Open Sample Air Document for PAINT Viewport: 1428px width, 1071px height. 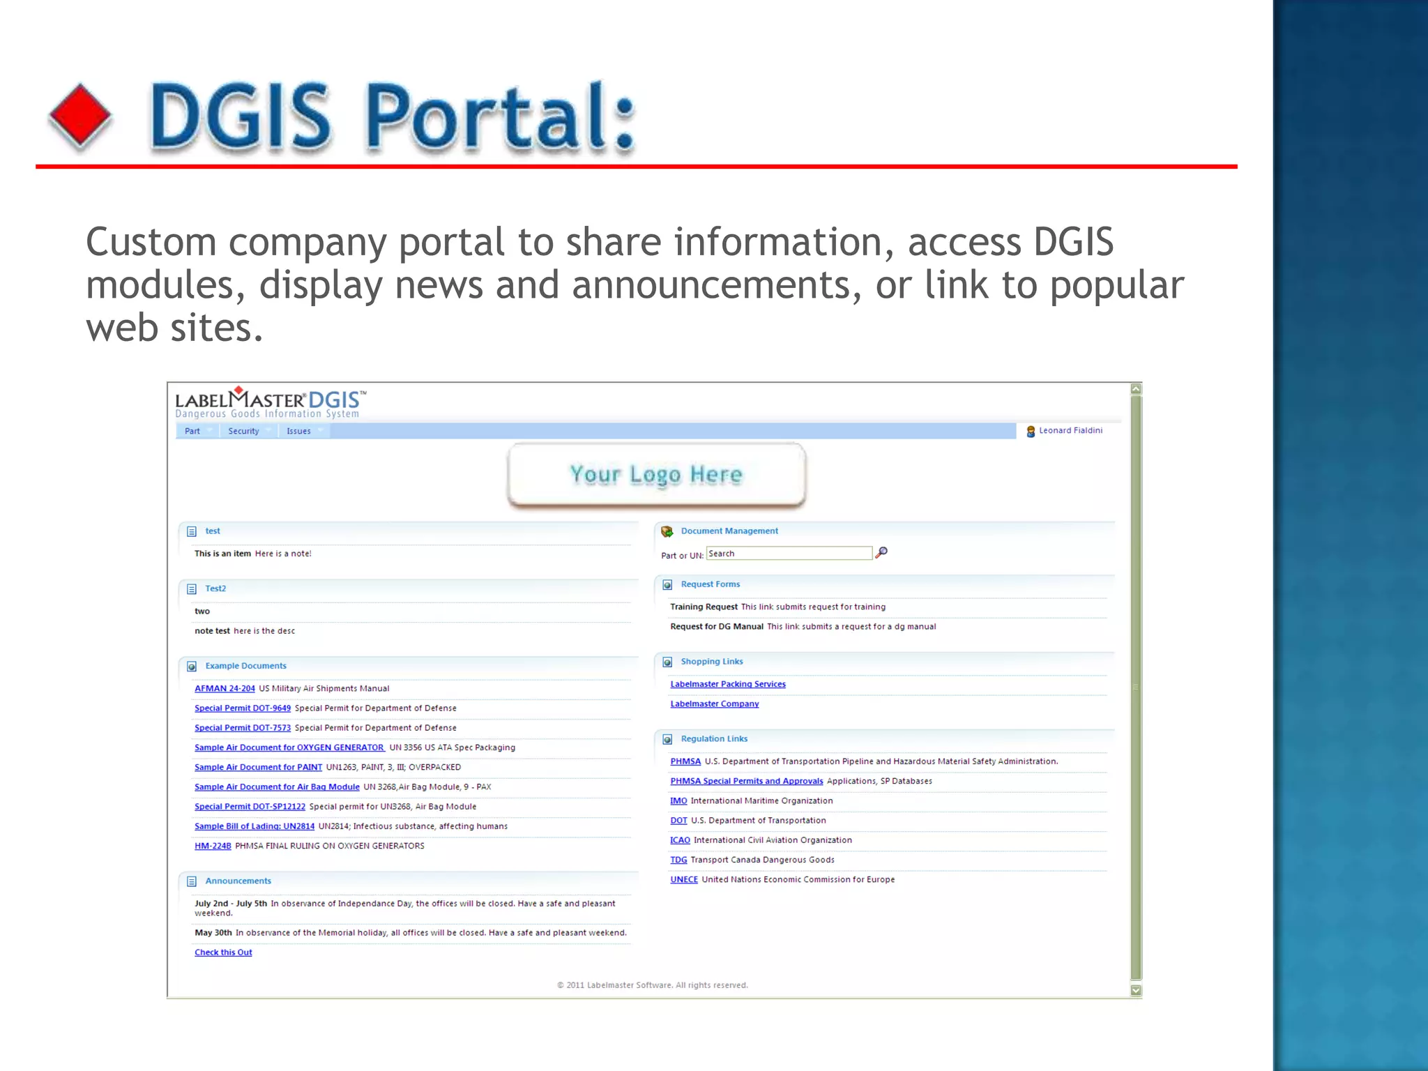point(258,767)
